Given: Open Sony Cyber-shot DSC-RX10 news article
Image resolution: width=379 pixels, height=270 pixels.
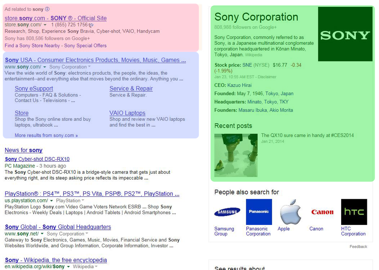Looking at the screenshot, I should click(x=37, y=159).
